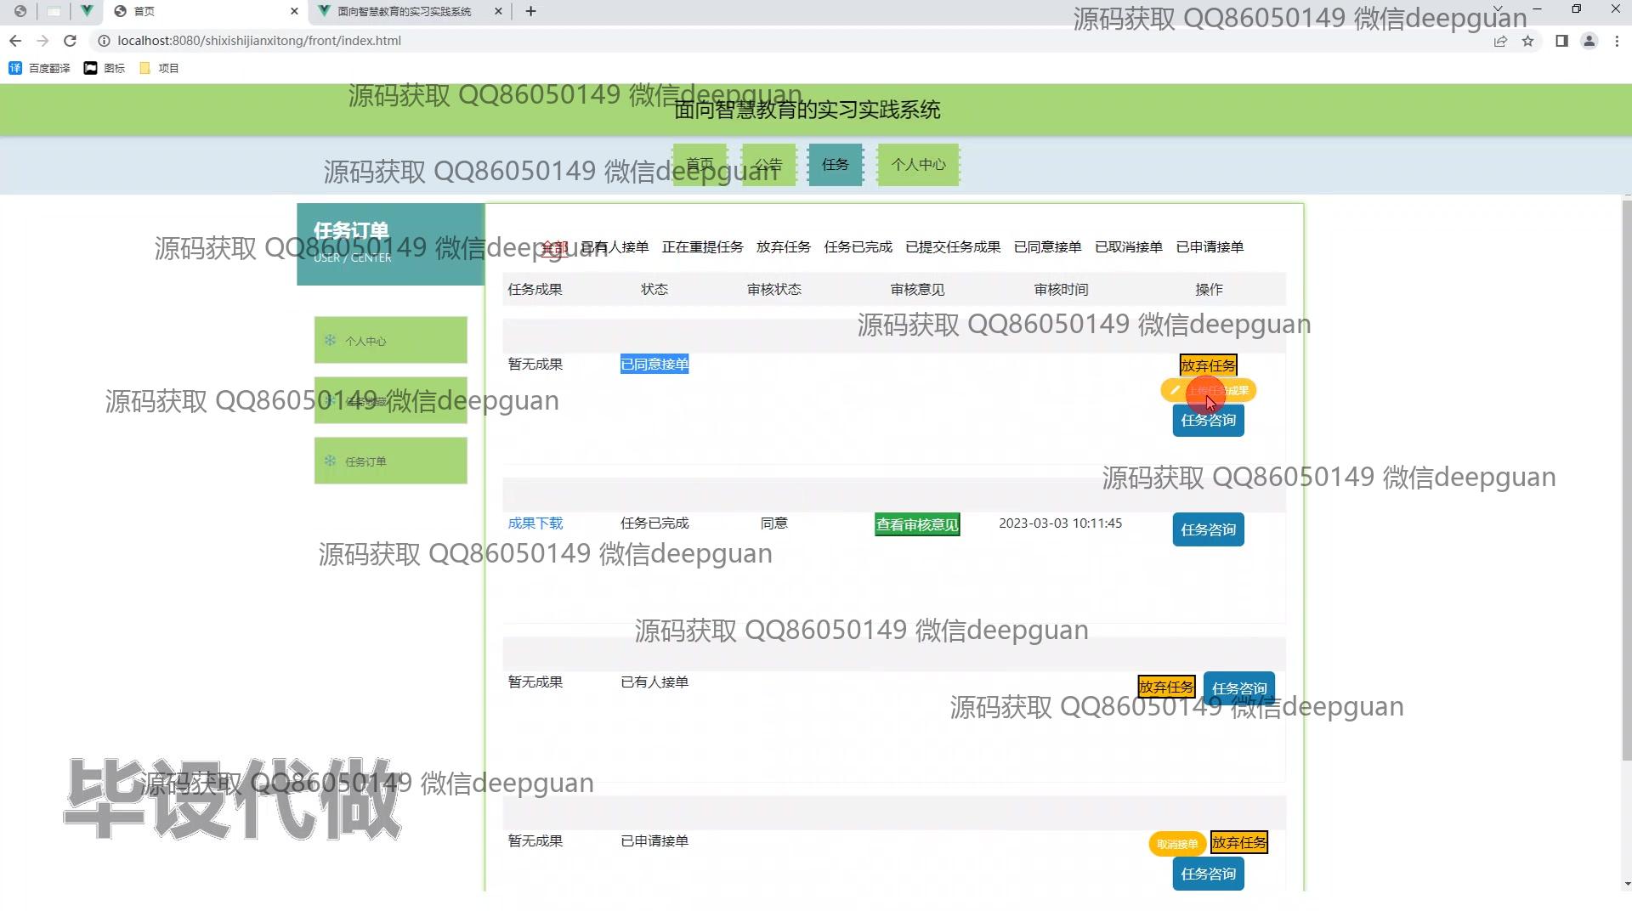
Task: Open the 百度翻译 bookmark
Action: coord(39,68)
